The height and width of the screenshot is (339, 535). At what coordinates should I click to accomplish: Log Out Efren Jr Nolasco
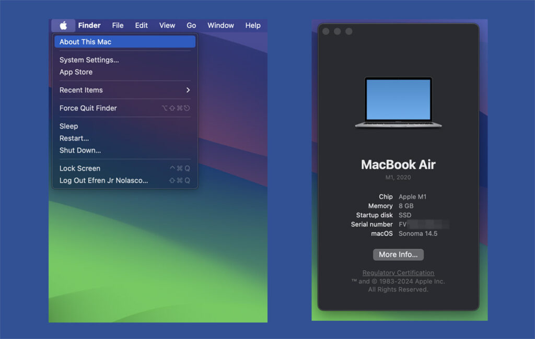click(x=103, y=181)
